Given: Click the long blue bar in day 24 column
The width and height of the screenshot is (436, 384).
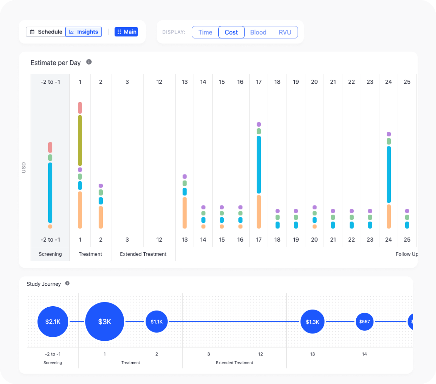Looking at the screenshot, I should click(389, 175).
